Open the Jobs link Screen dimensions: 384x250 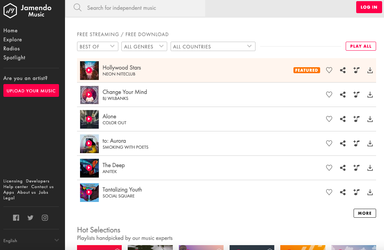click(43, 192)
